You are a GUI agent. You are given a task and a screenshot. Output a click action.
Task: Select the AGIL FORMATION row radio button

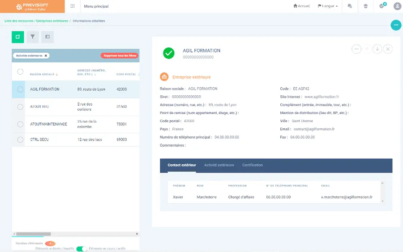[x=20, y=90]
